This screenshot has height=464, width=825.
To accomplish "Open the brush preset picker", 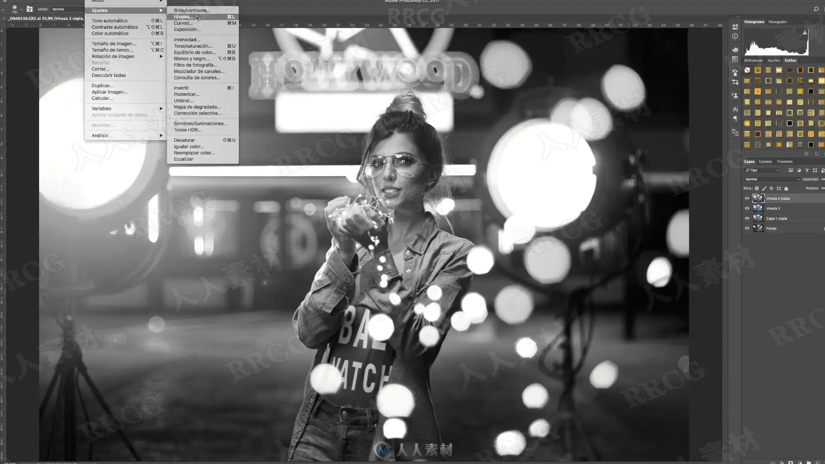I will coord(15,9).
